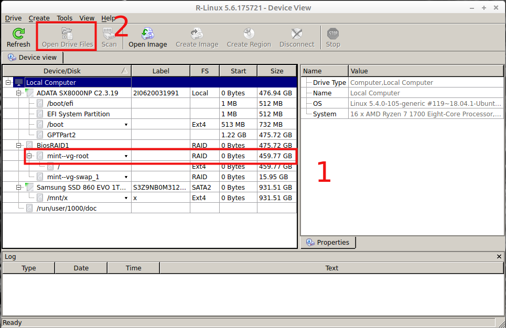Collapse the ADATA SX8000NP disk node
506x328 pixels.
(x=19, y=93)
